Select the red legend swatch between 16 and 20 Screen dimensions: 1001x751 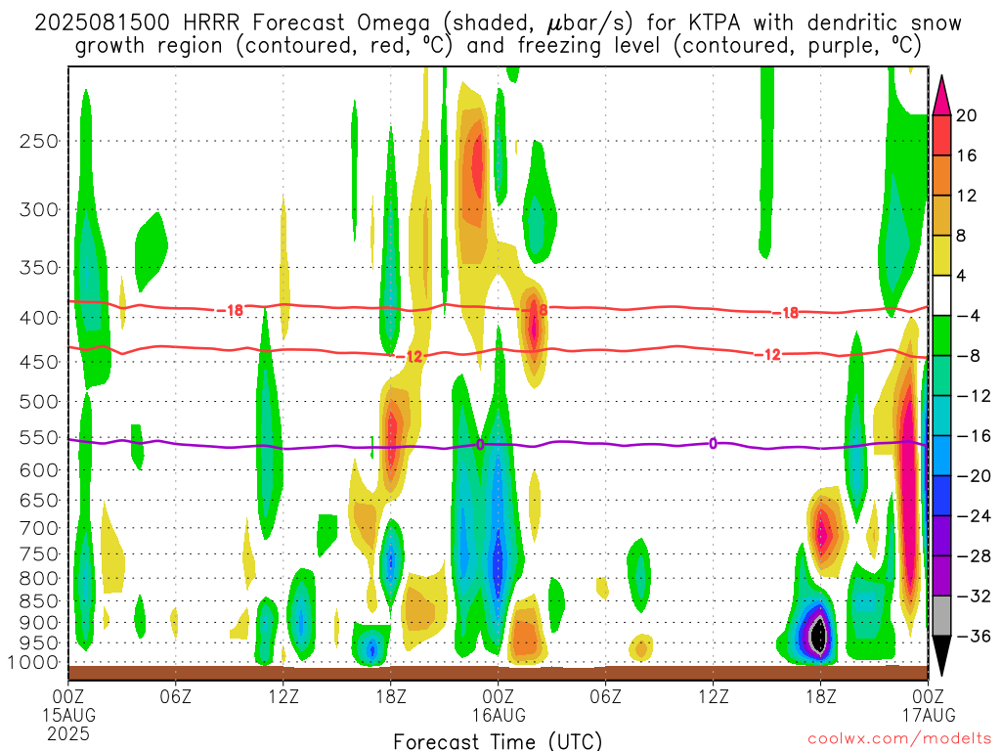coord(941,135)
